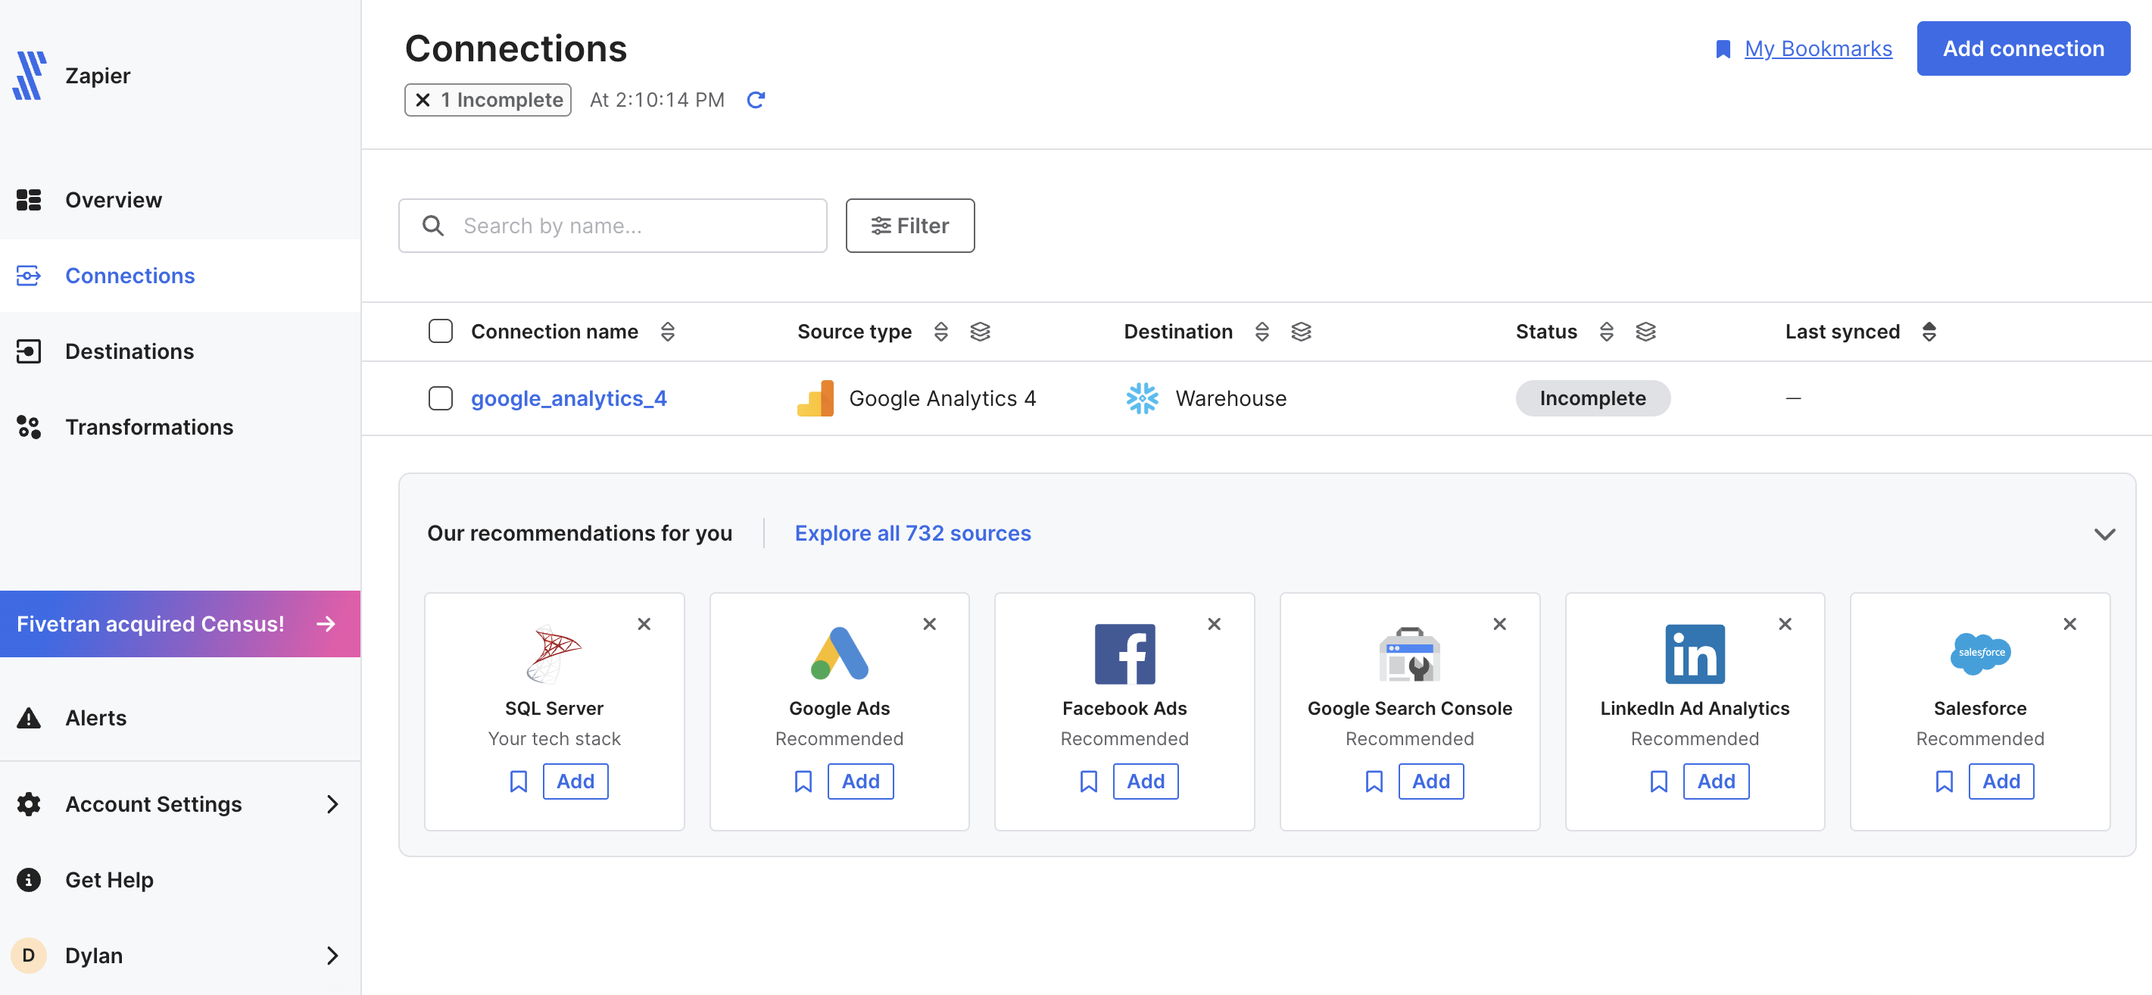
Task: Dismiss Google Search Console recommendation
Action: (x=1499, y=624)
